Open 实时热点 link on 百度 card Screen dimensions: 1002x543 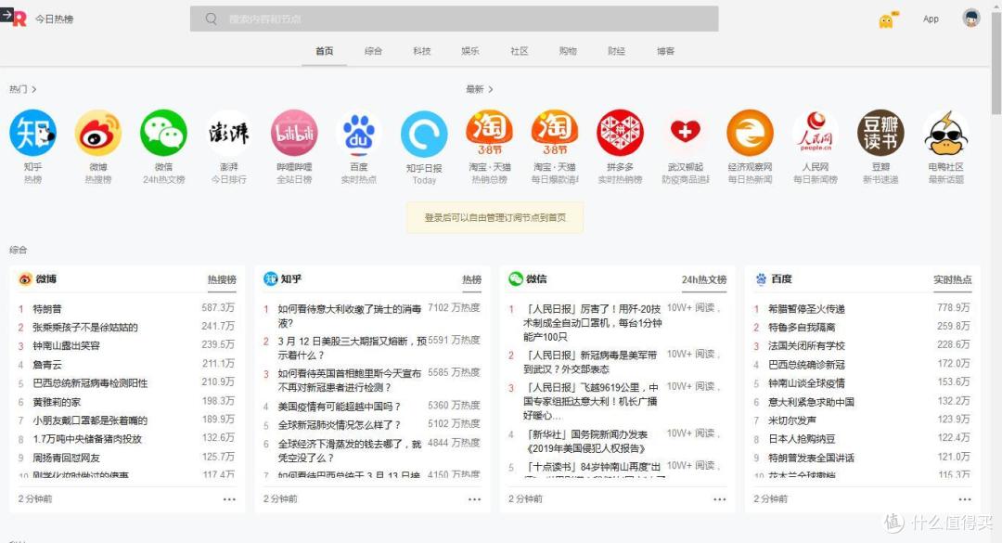[x=952, y=279]
